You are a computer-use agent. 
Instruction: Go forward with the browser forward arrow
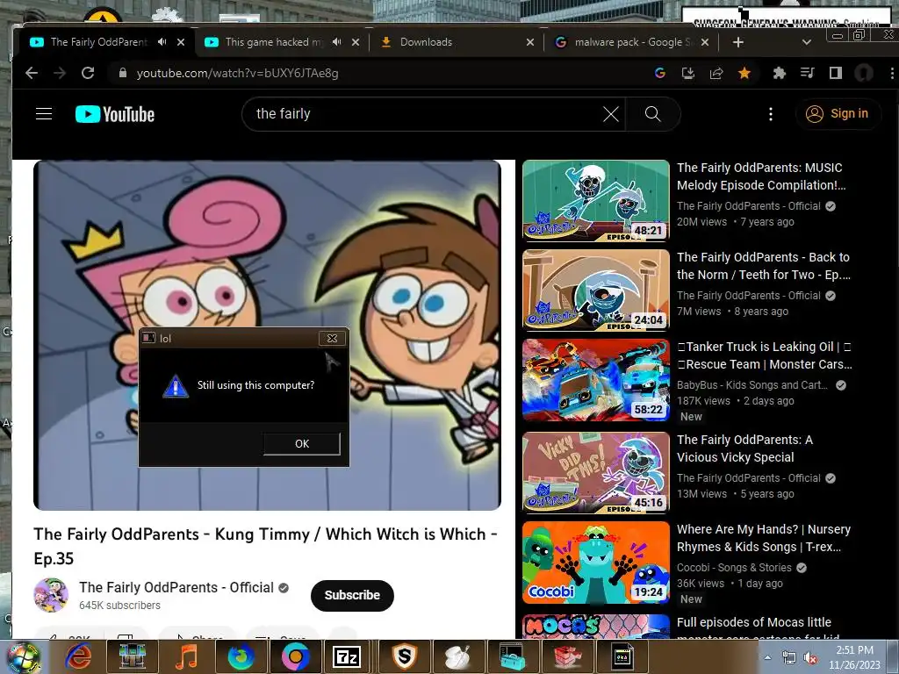pyautogui.click(x=60, y=73)
